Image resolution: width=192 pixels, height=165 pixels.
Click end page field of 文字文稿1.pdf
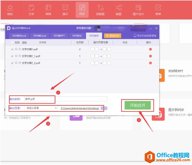coord(107,49)
